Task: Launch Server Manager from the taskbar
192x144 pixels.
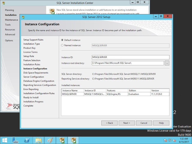Action: click(x=15, y=140)
